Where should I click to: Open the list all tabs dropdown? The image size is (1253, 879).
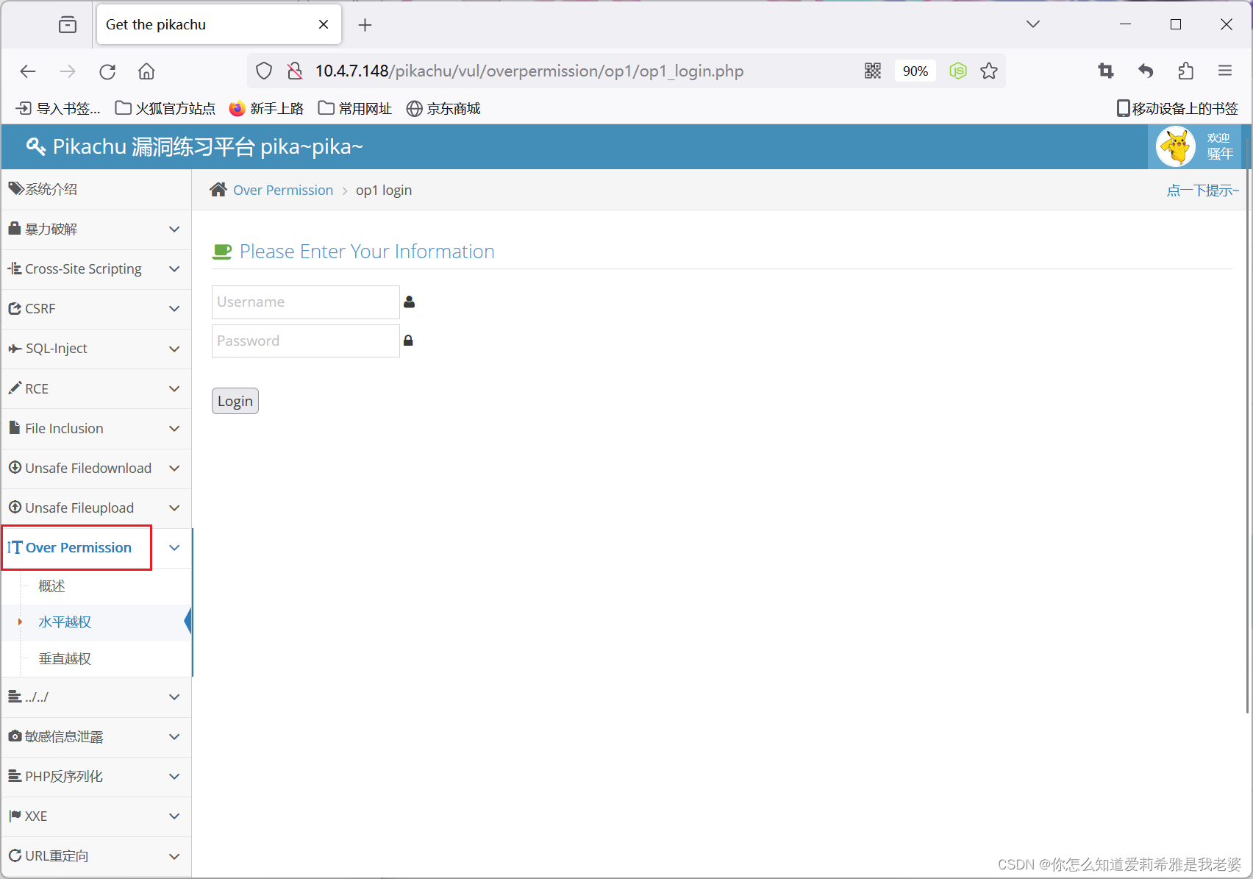[x=1033, y=24]
